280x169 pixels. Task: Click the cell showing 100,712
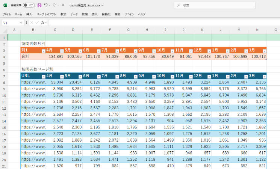click(x=257, y=57)
